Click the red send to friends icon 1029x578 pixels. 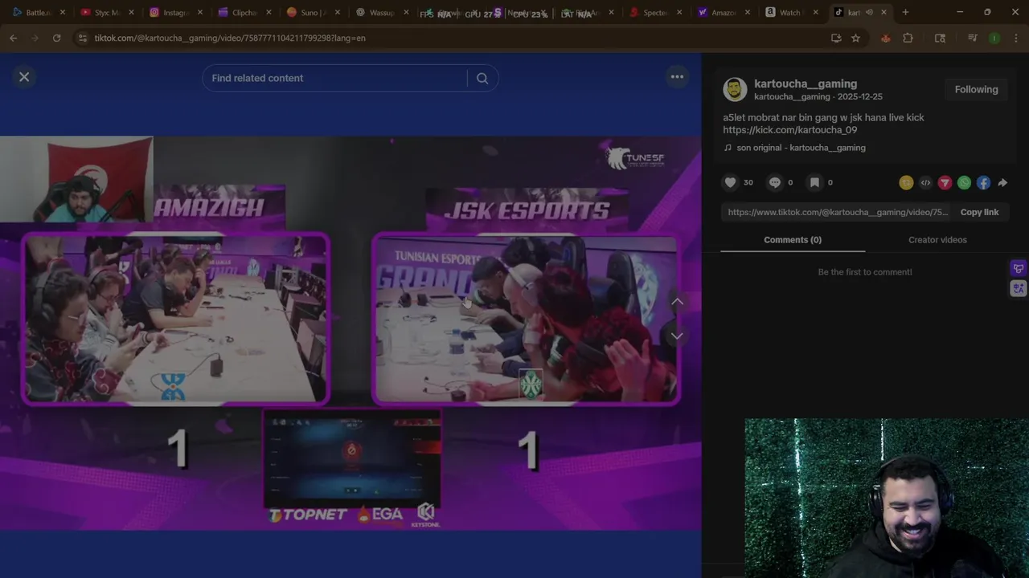(945, 182)
